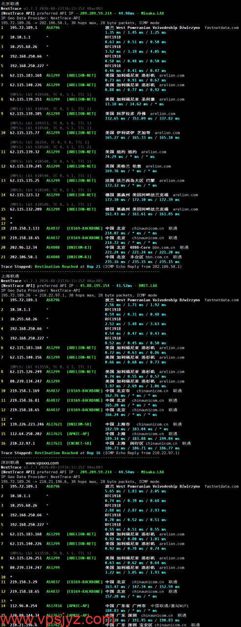
Task: Click the DMIT.LAX node label
Action: click(x=142, y=286)
